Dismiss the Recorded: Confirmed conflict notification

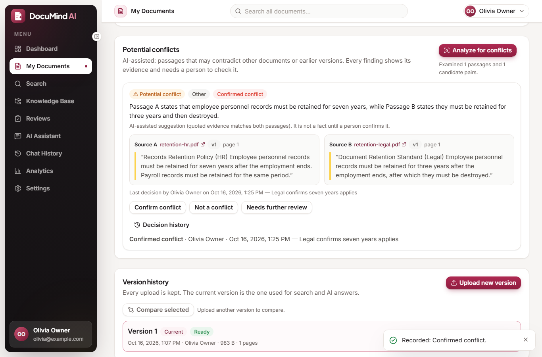coord(526,340)
